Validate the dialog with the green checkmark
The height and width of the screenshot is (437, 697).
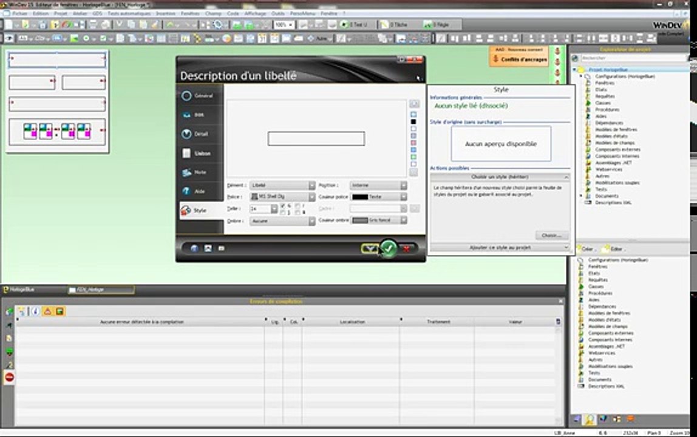pyautogui.click(x=388, y=248)
